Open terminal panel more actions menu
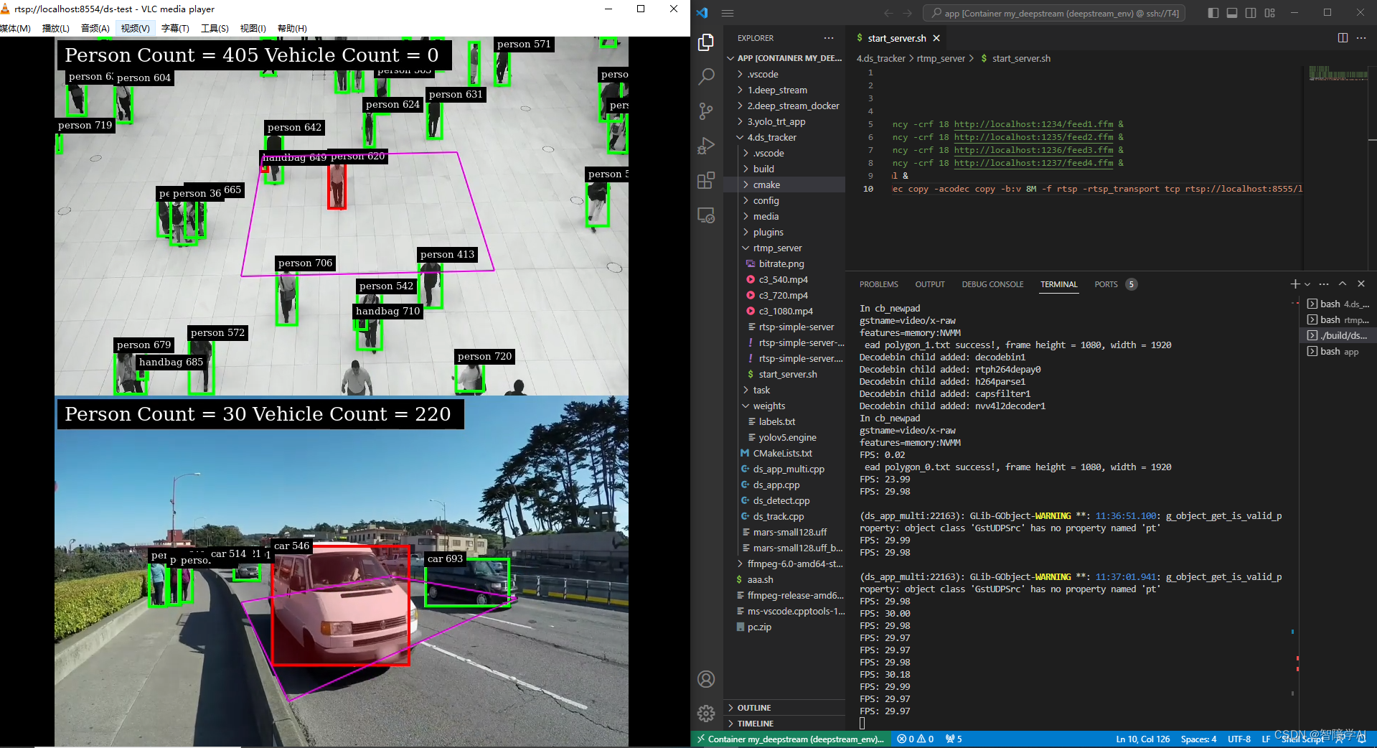The height and width of the screenshot is (748, 1377). pos(1324,284)
